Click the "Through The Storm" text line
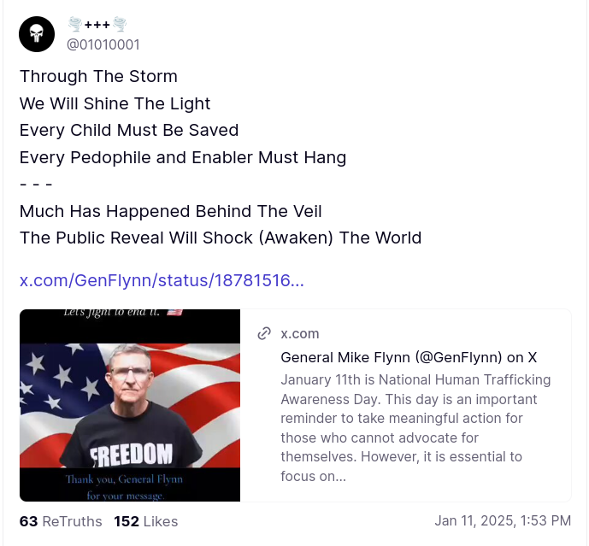 tap(98, 76)
